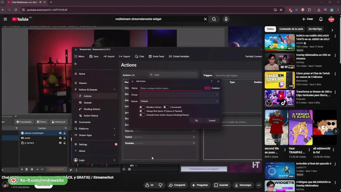Open Event Feed in Streamer.bot toolbar
Image resolution: width=341 pixels, height=192 pixels.
coord(156,56)
